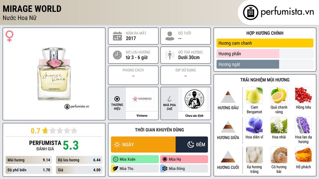Image resolution: width=319 pixels, height=179 pixels.
Task: Open the Hổ phách note image
Action: click(303, 155)
